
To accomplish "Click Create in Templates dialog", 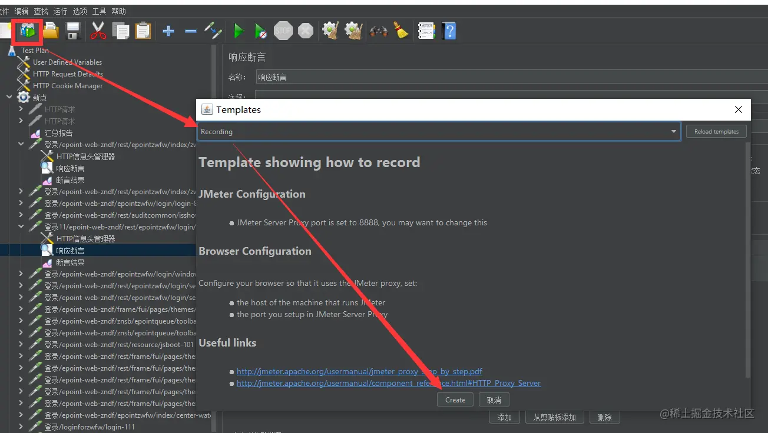I will click(x=455, y=400).
